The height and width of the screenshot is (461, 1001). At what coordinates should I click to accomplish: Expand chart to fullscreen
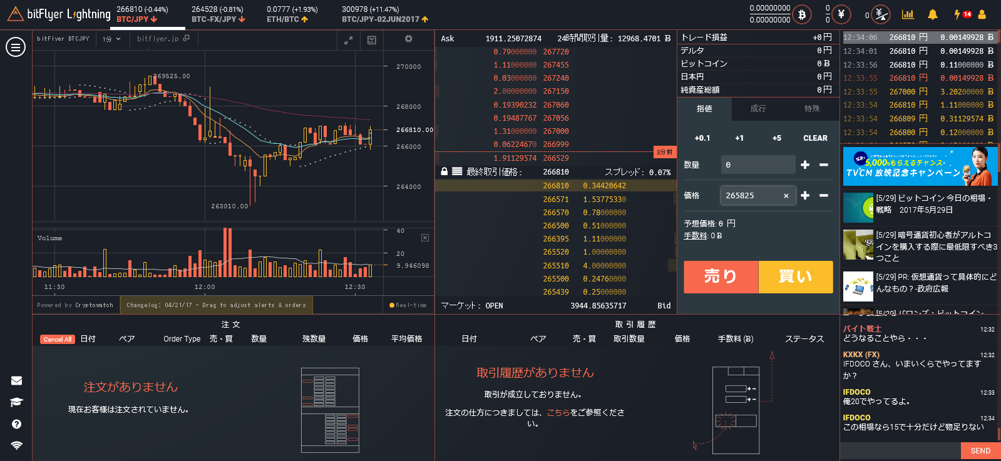pyautogui.click(x=349, y=40)
